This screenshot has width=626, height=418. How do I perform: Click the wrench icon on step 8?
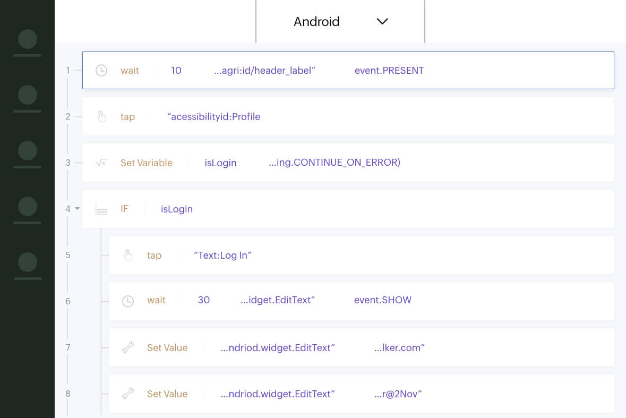pos(128,394)
